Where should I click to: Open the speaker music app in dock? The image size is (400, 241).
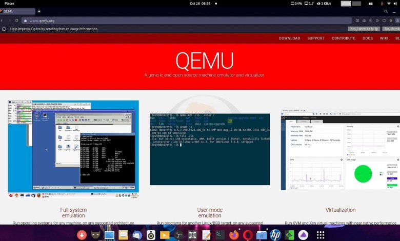point(151,235)
